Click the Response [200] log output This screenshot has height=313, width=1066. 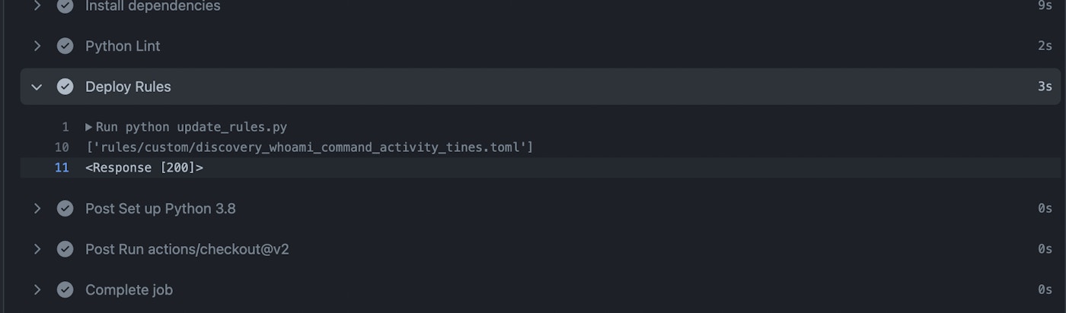click(x=144, y=168)
